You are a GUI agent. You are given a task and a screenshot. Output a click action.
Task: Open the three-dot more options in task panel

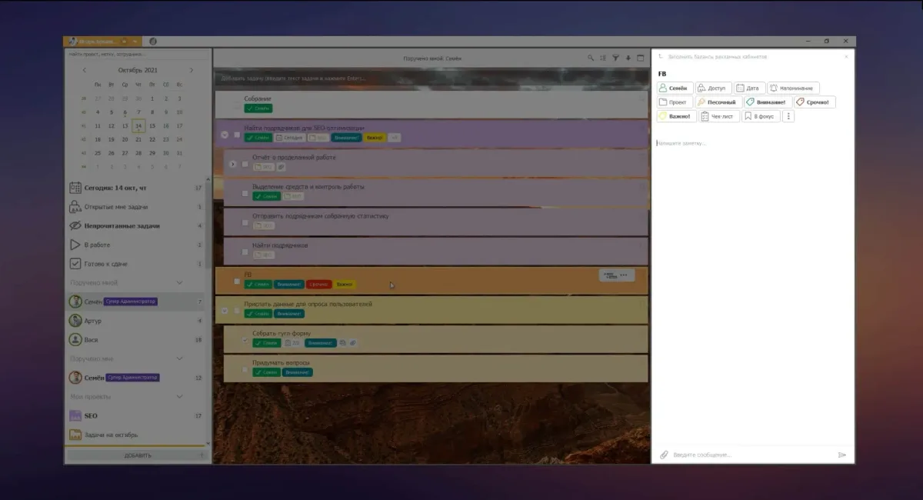pos(788,116)
